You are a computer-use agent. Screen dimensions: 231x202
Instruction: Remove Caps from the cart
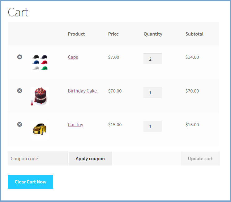pos(19,57)
